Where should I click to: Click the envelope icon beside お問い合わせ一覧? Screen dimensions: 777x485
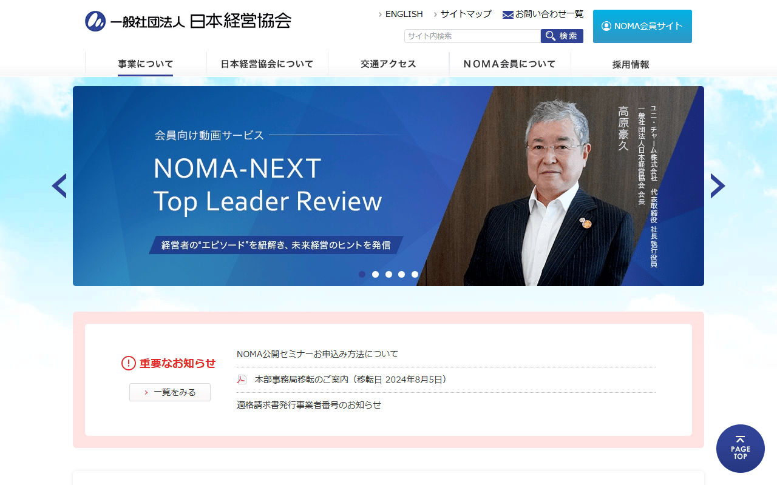coord(508,15)
